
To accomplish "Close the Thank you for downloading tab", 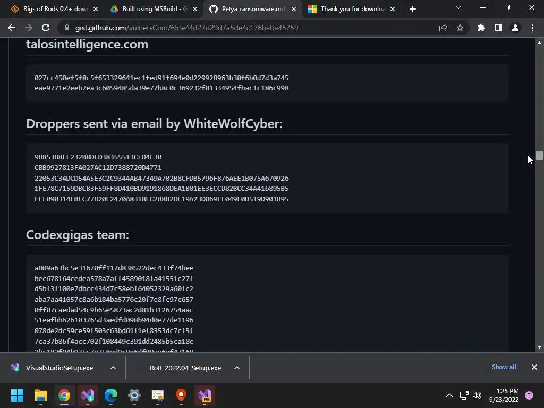I will (393, 9).
